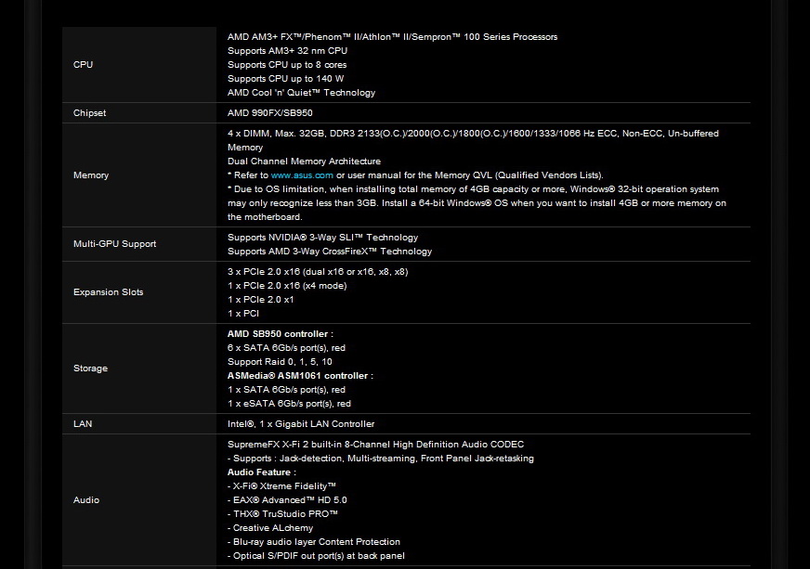Select the Chipset row label

point(89,113)
